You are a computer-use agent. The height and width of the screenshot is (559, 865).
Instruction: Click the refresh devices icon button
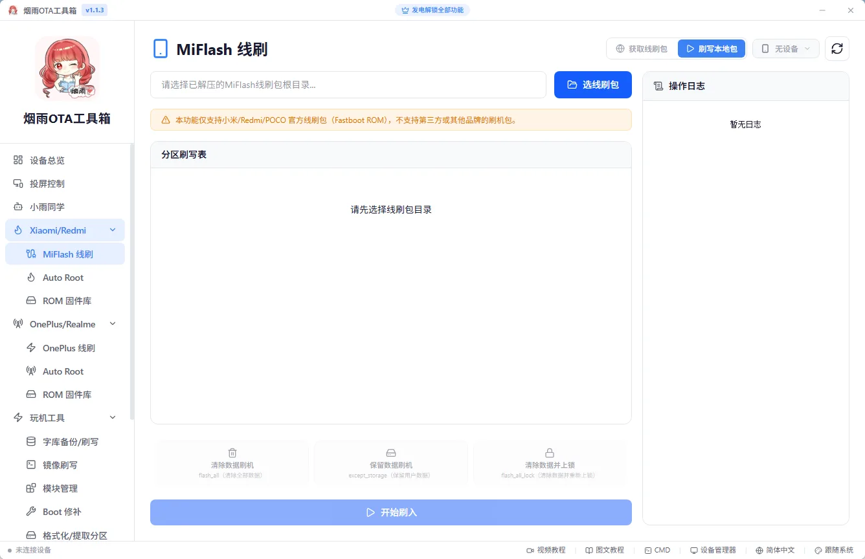tap(837, 49)
